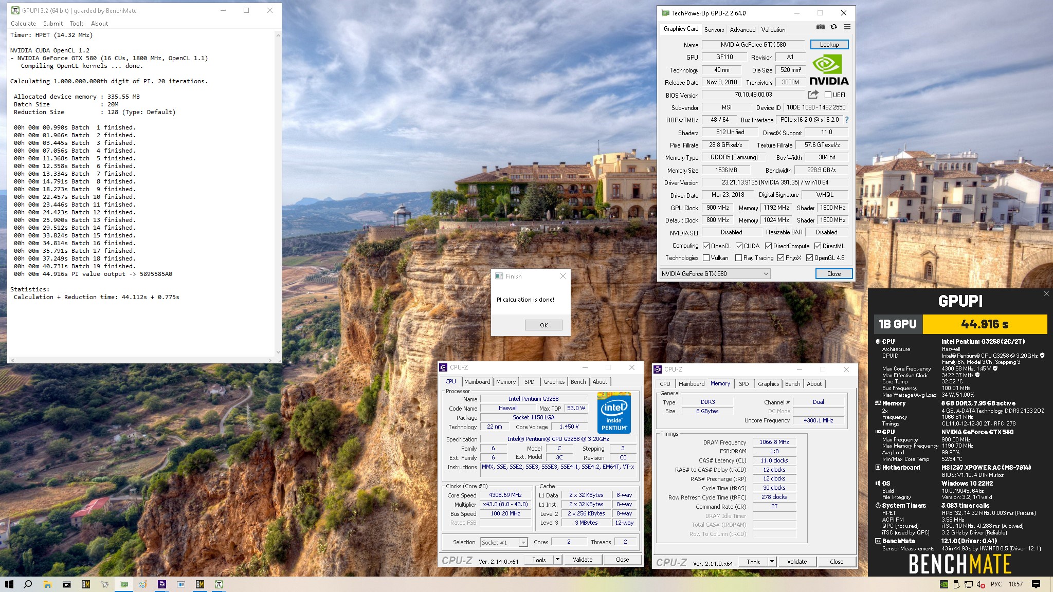Open the GPUPI Tools menu
This screenshot has height=592, width=1053.
point(77,24)
